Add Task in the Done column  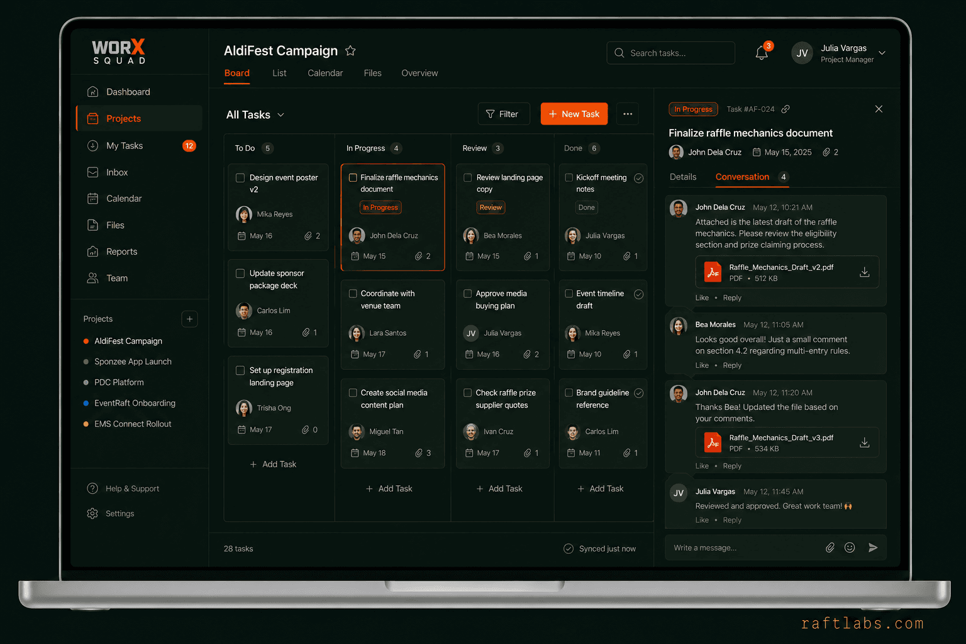click(601, 489)
